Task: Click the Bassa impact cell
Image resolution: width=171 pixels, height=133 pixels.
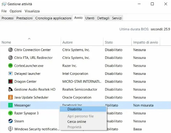Action: (x=137, y=129)
